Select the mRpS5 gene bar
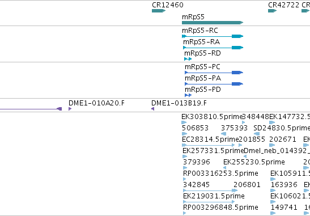This screenshot has height=216, width=310. pos(213,23)
